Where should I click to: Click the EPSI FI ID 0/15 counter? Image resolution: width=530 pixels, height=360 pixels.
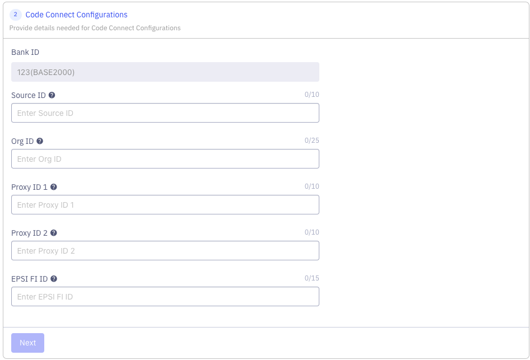tap(312, 278)
